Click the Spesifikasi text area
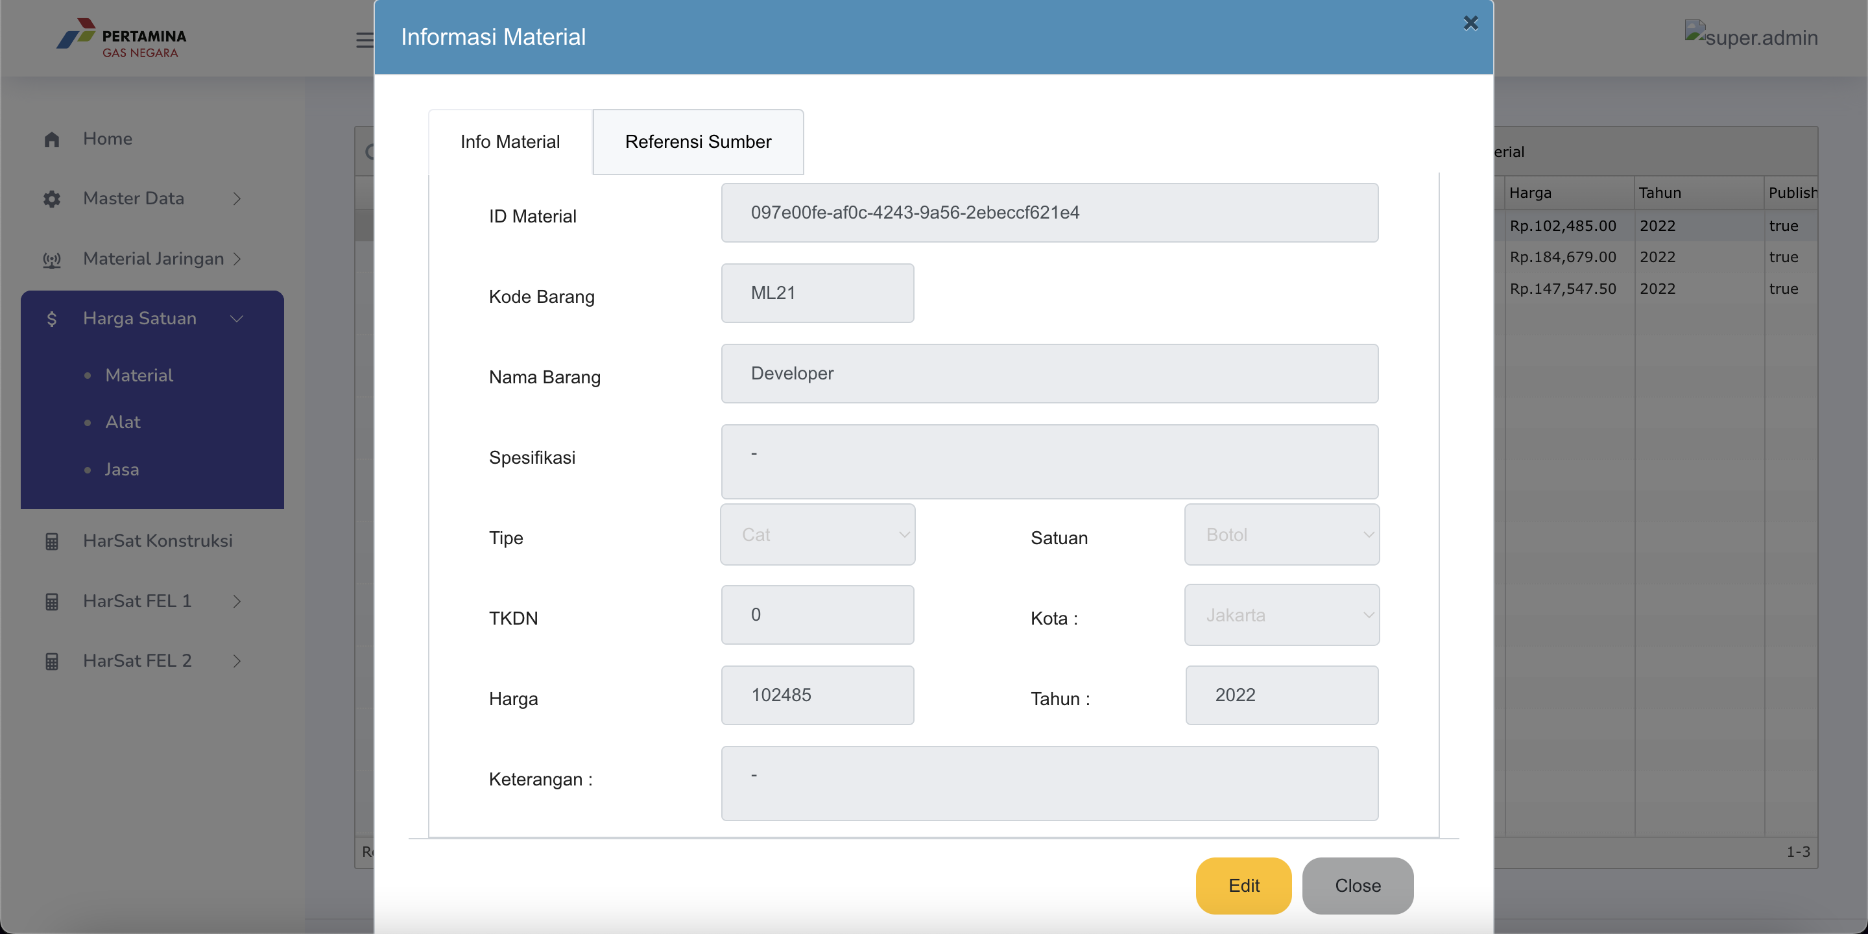Image resolution: width=1868 pixels, height=934 pixels. [x=1049, y=462]
